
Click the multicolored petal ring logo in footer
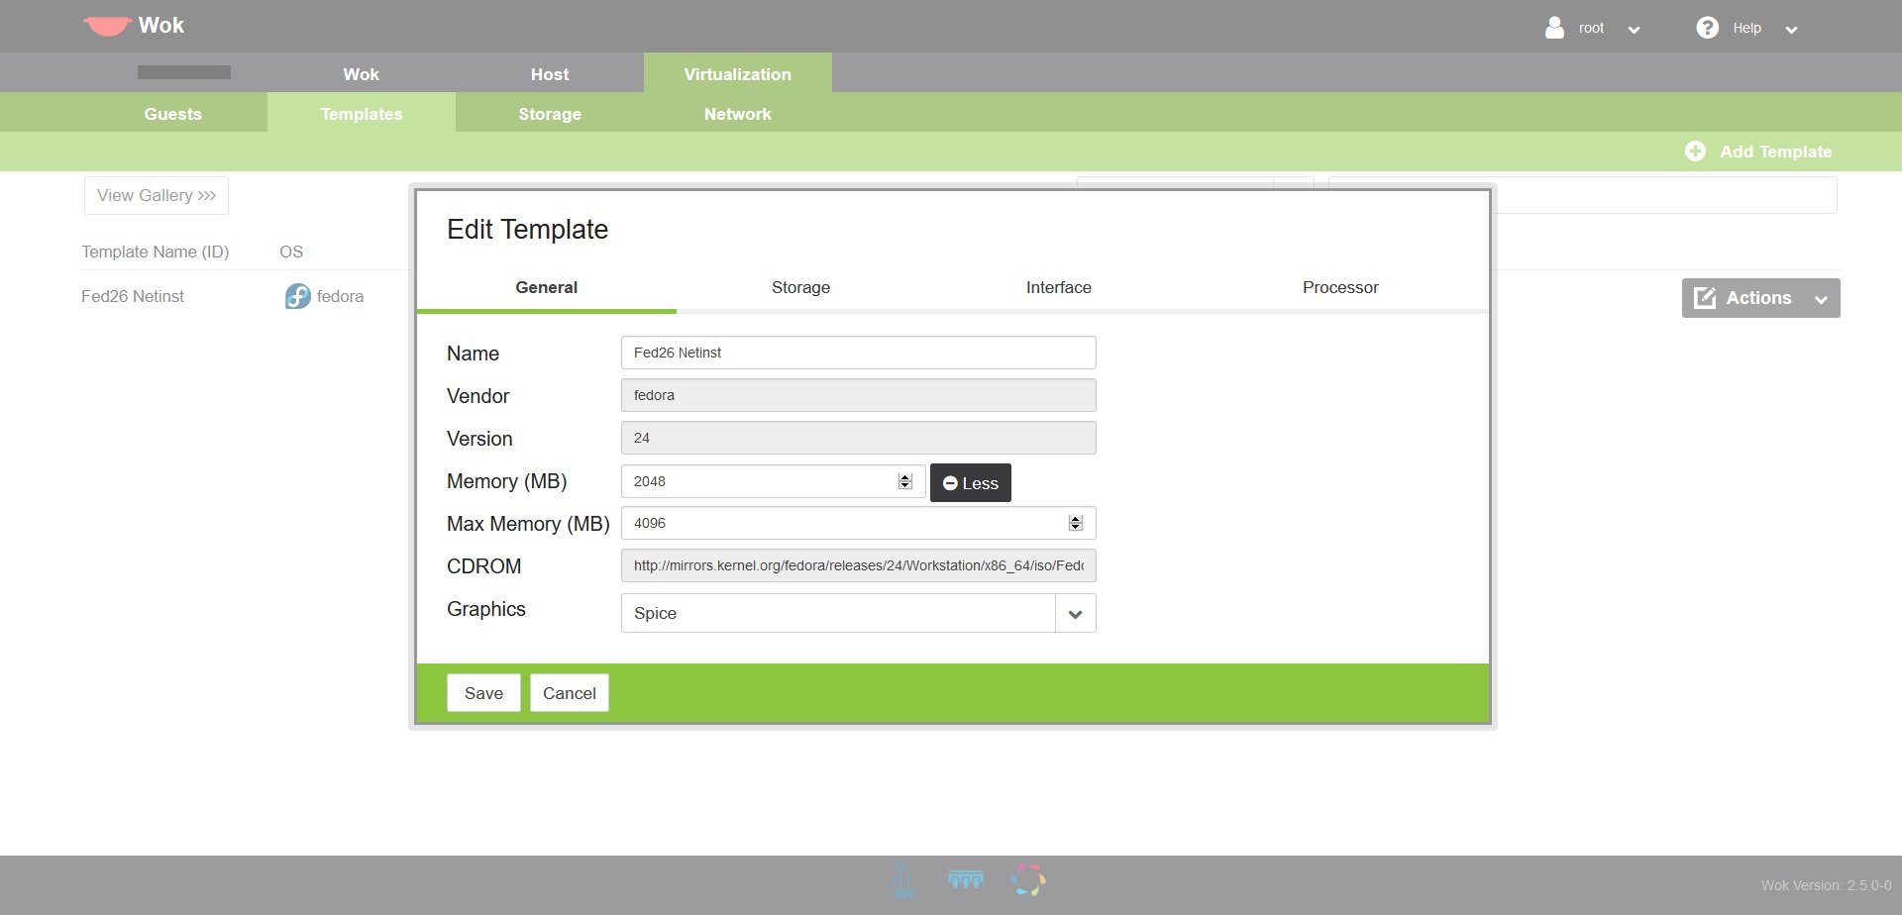point(1028,879)
